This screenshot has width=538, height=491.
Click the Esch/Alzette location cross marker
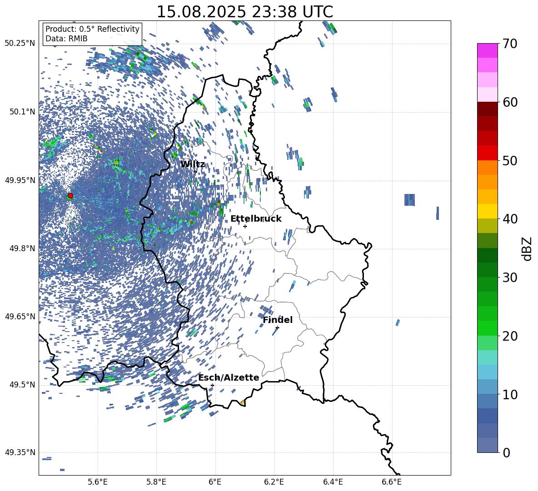coord(212,385)
